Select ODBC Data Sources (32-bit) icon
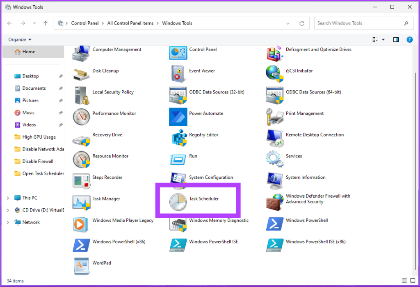 pos(178,95)
